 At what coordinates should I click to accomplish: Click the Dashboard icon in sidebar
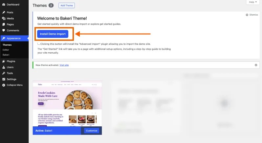(x=4, y=5)
